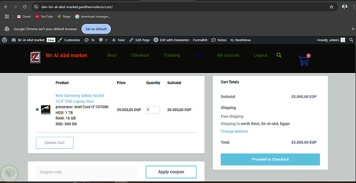Click the 35.000,00 EGP Total value
Image resolution: width=356 pixels, height=183 pixels.
coord(304,142)
